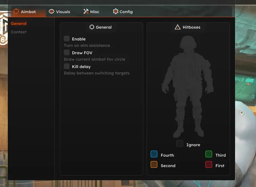This screenshot has width=256, height=187.
Task: Click the Hitboxes panel title
Action: (x=191, y=27)
